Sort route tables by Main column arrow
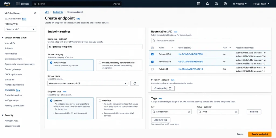The width and height of the screenshot is (276, 138). tap(230, 48)
